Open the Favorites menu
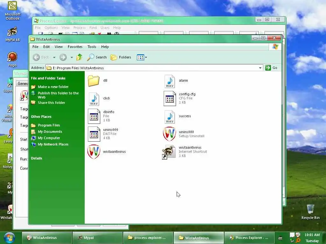This screenshot has width=326, height=244. pos(75,47)
